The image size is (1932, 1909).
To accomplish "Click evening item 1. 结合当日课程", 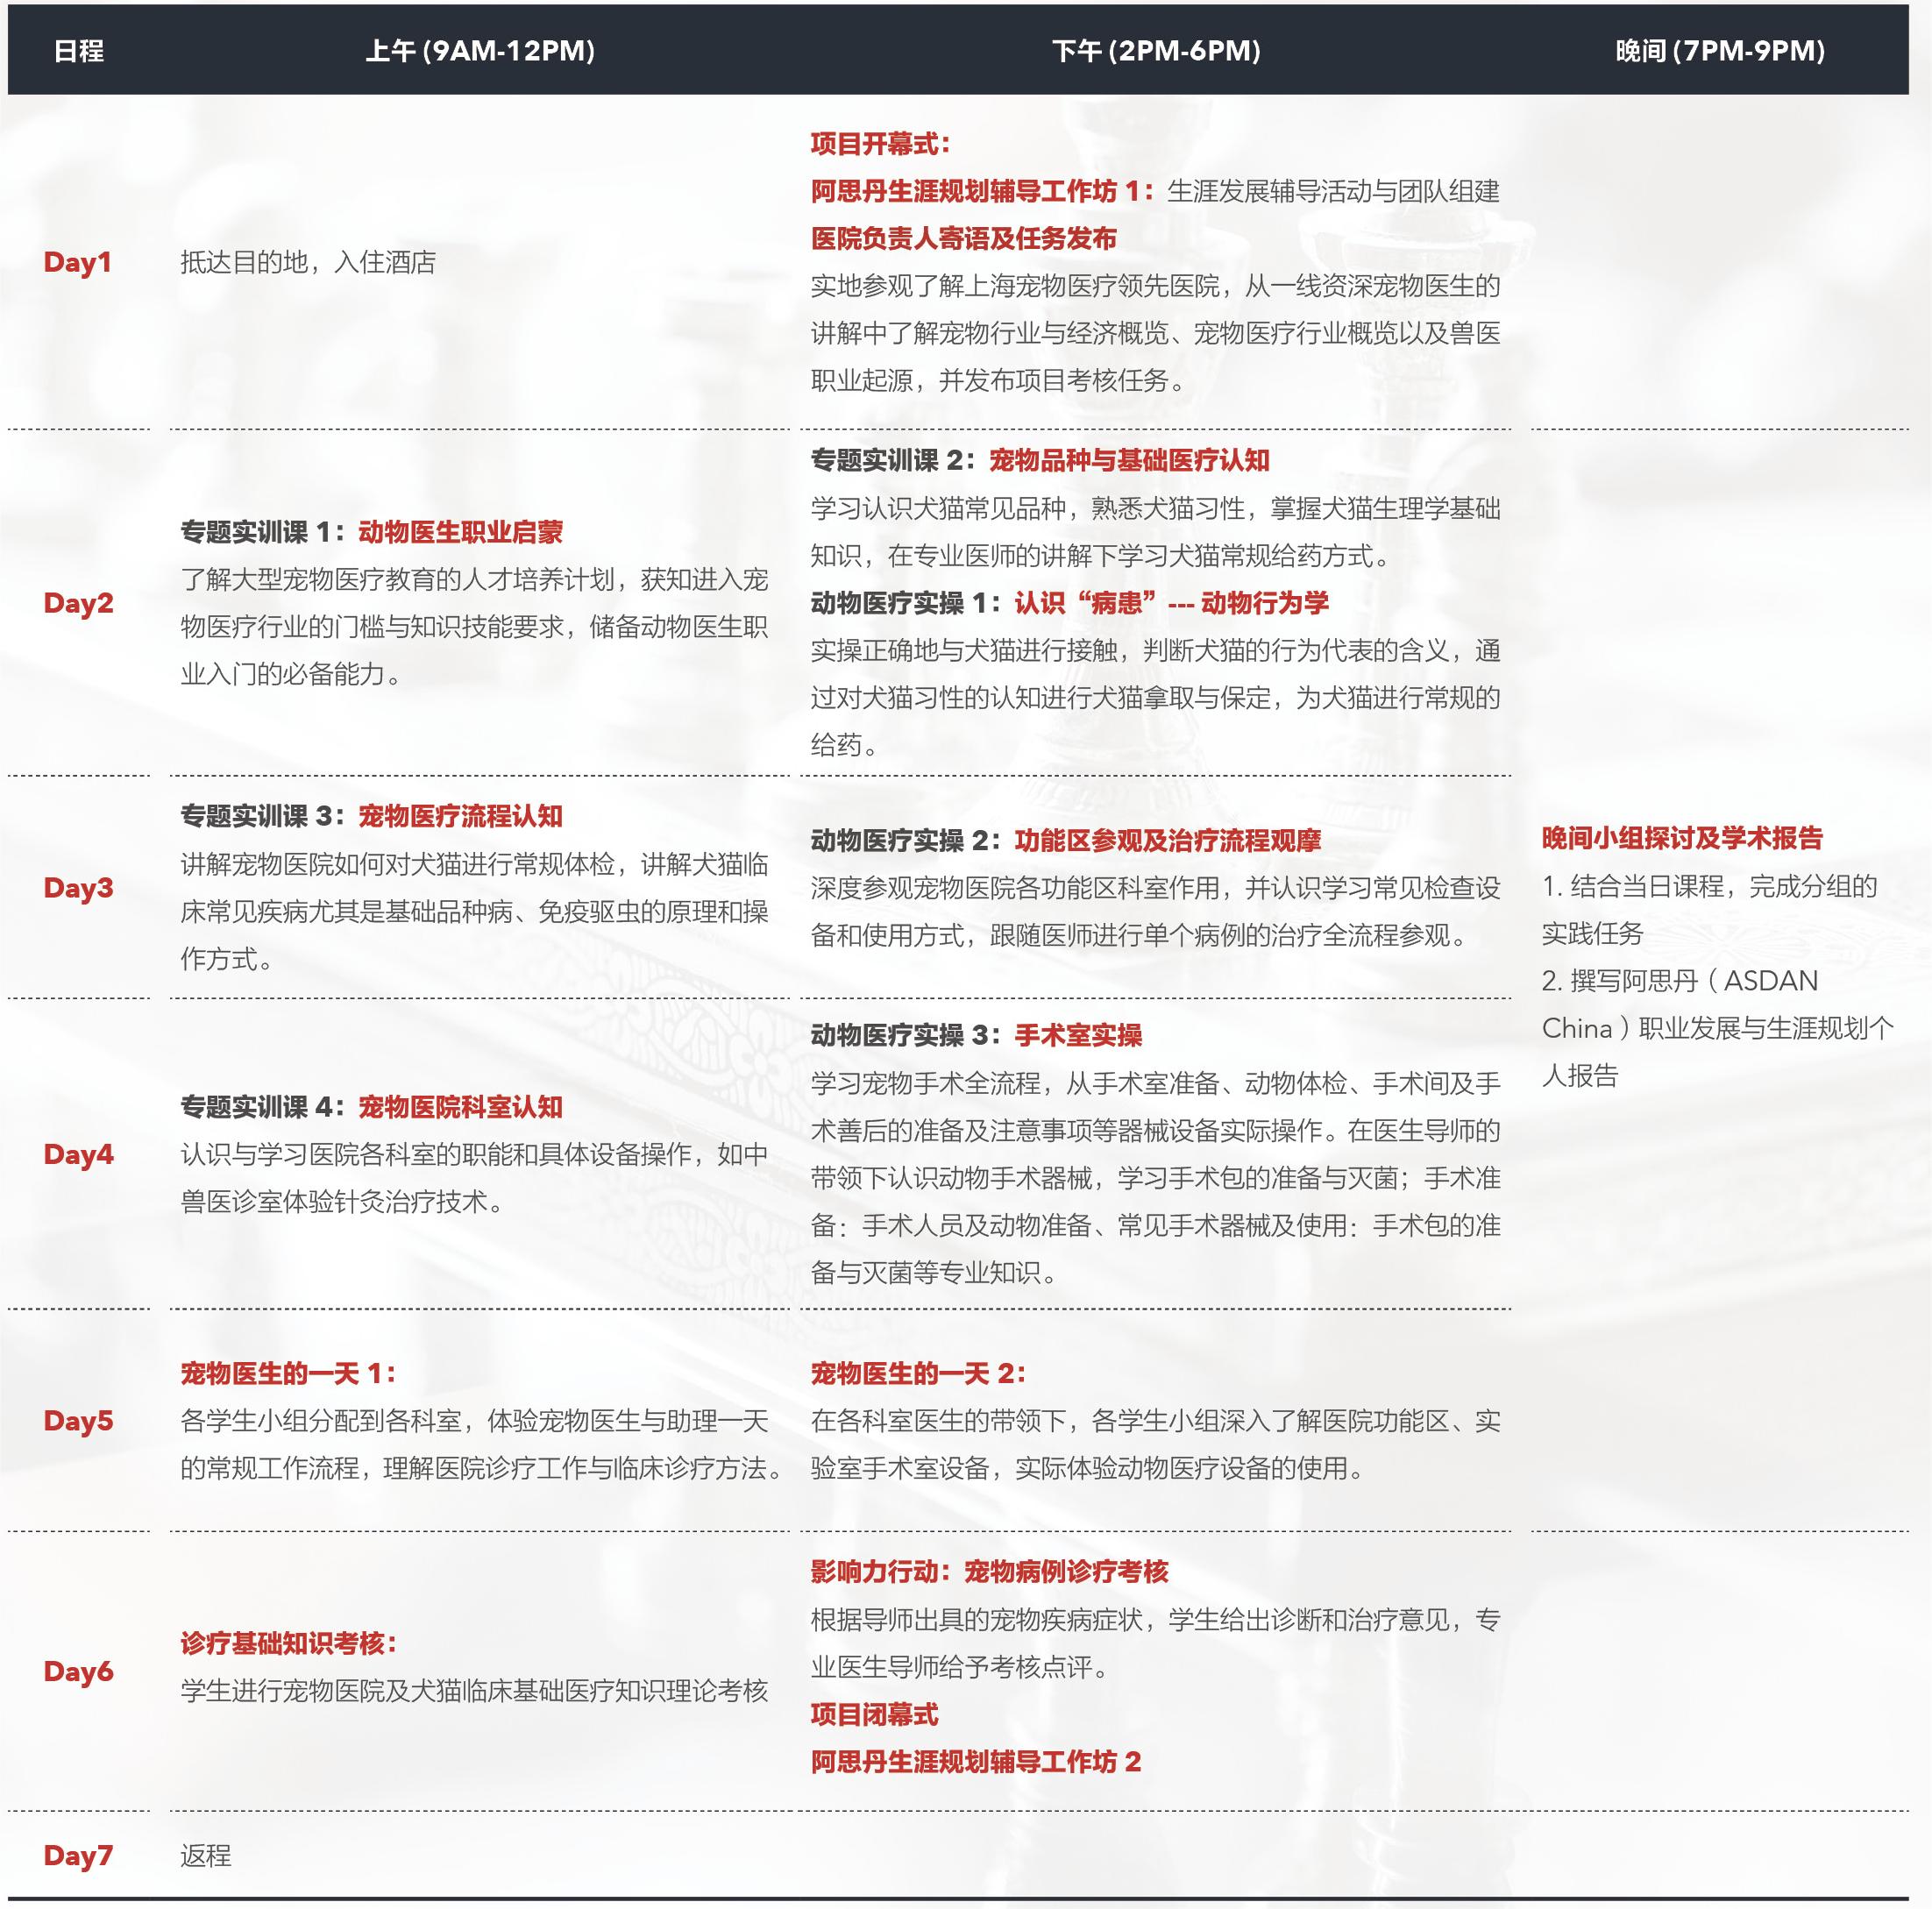I will pyautogui.click(x=1710, y=886).
